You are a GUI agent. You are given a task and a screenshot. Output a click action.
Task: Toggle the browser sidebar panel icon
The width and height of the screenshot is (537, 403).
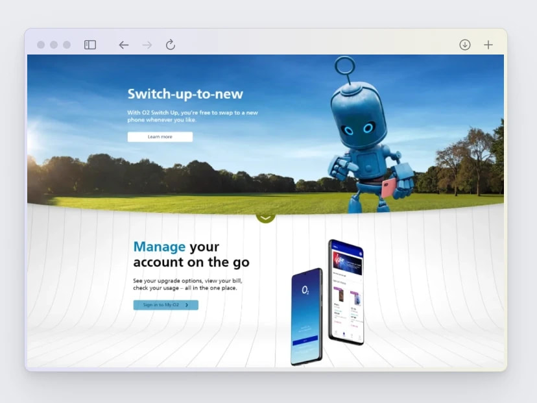pos(90,45)
